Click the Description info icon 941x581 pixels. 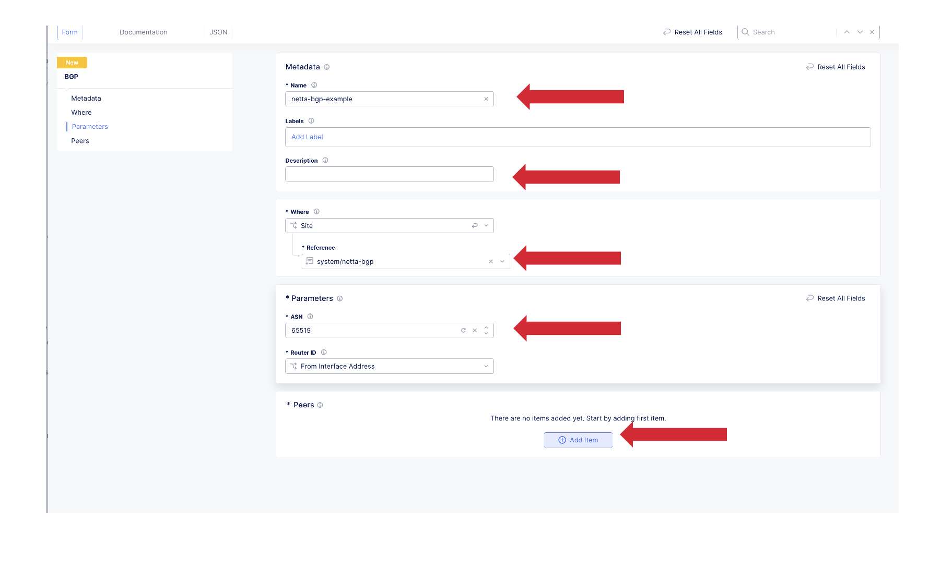325,161
